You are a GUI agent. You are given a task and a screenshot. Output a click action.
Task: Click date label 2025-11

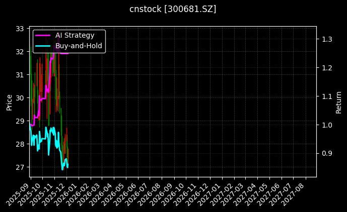point(42,194)
